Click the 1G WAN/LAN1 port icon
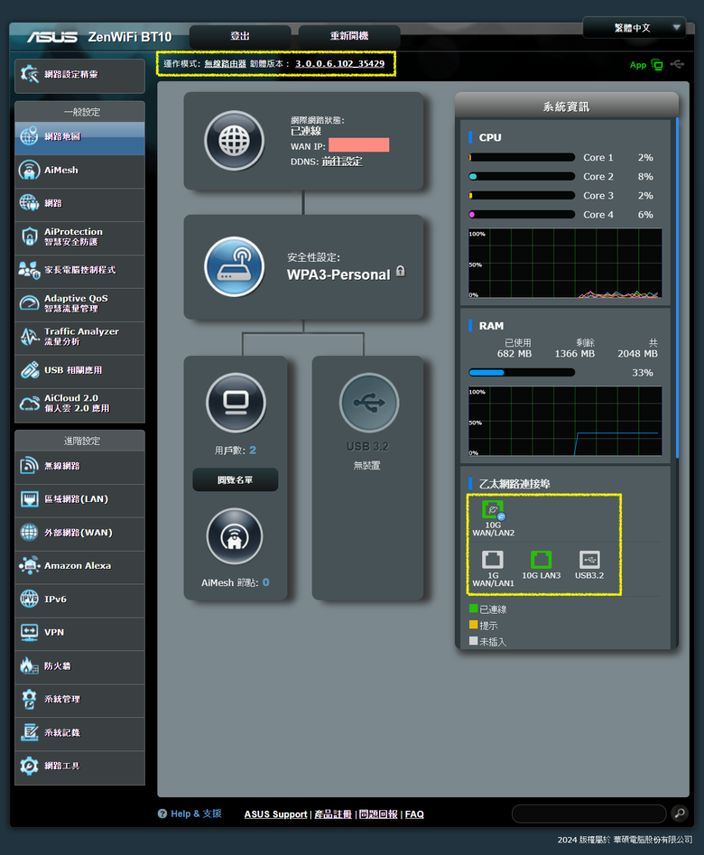The width and height of the screenshot is (704, 855). [493, 560]
